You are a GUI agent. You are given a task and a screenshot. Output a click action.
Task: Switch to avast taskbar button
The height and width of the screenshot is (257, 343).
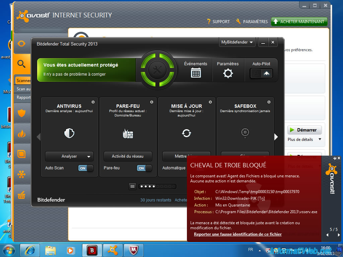pyautogui.click(x=113, y=250)
